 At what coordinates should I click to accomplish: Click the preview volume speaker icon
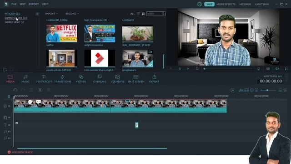pos(277,69)
